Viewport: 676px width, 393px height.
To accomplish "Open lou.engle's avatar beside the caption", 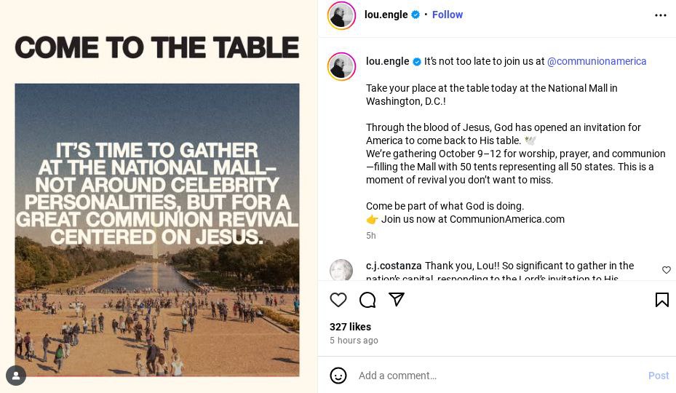I will click(341, 66).
